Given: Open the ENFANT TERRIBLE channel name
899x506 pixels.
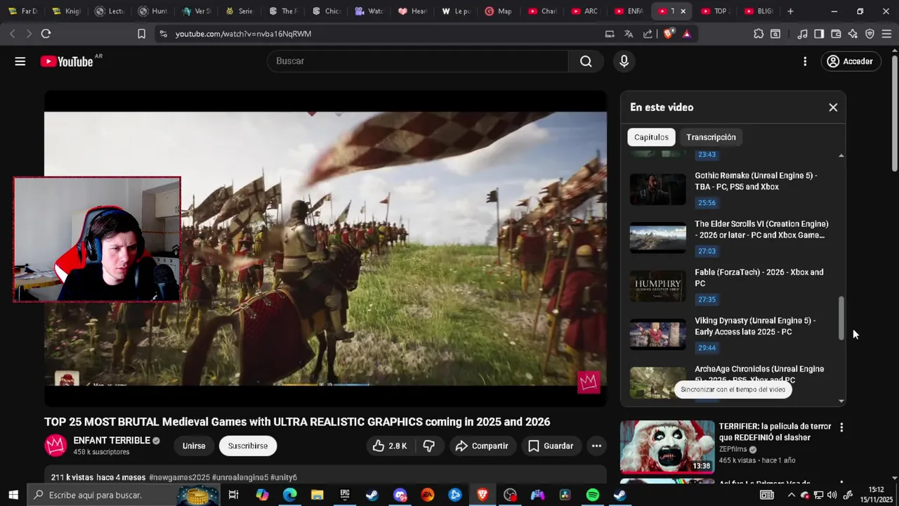Looking at the screenshot, I should 112,441.
